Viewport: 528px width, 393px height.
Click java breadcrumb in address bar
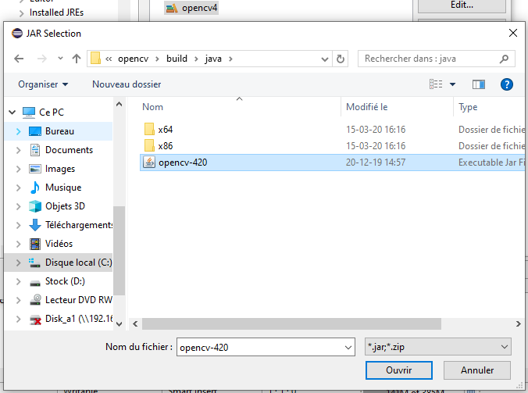[x=213, y=59]
